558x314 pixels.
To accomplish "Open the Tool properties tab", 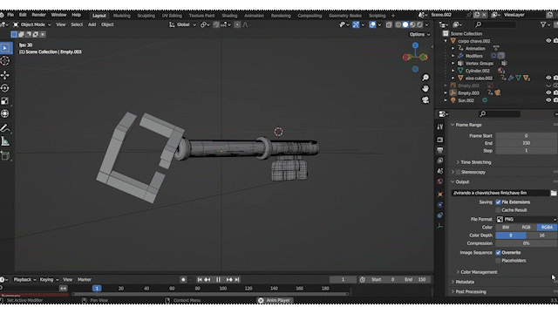I will [440, 127].
